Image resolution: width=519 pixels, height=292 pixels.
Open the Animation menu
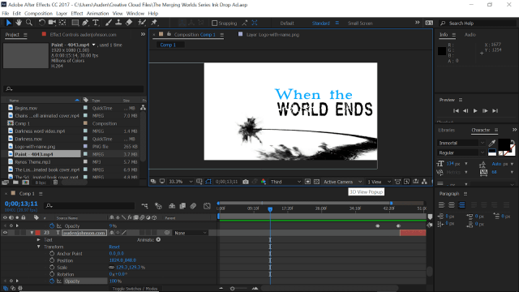pyautogui.click(x=97, y=14)
